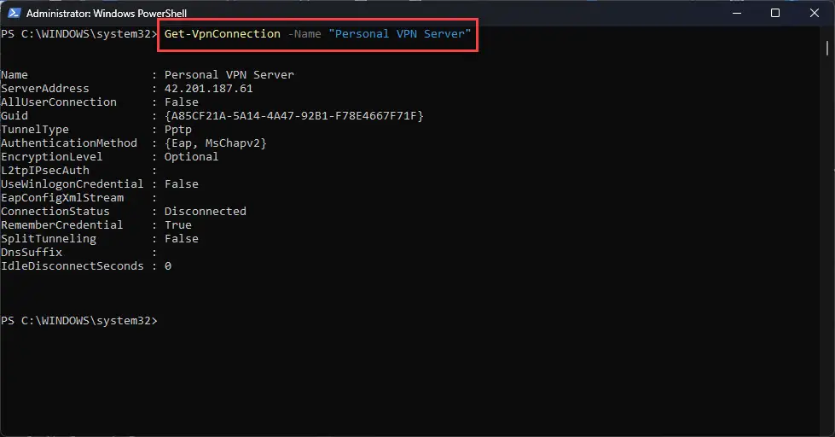This screenshot has height=437, width=835.
Task: Click the -Name parameter in the command
Action: pyautogui.click(x=304, y=34)
